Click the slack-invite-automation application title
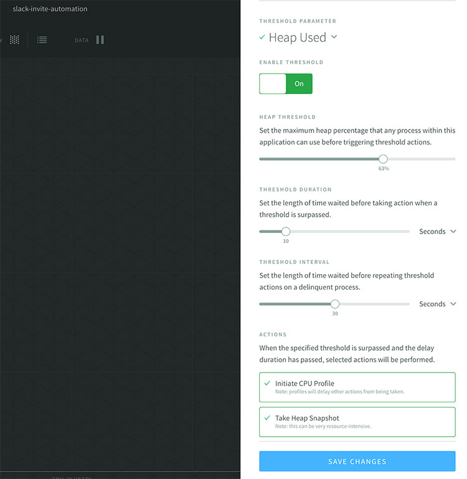The width and height of the screenshot is (467, 479). pos(50,9)
